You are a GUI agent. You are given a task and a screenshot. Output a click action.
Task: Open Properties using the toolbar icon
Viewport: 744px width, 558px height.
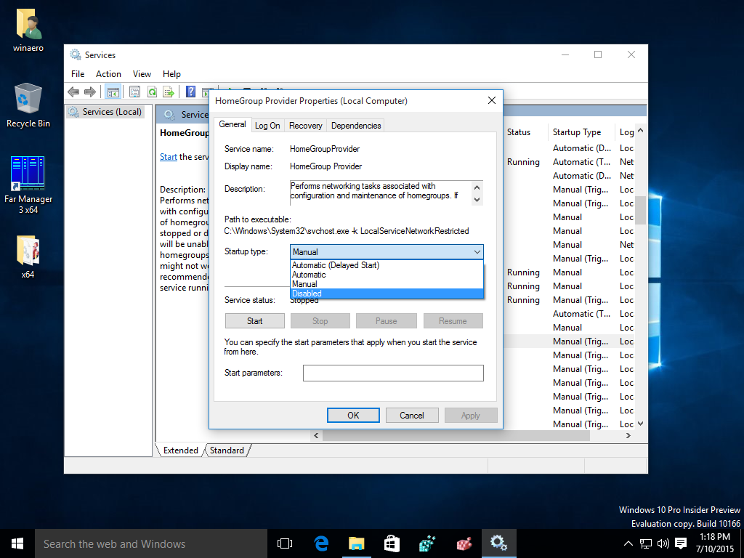point(134,92)
